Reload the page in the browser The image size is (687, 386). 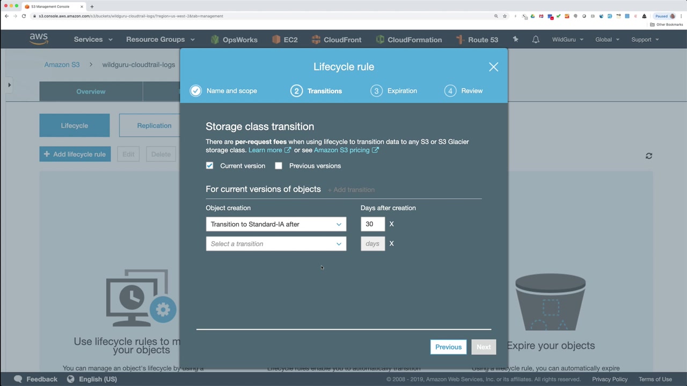coord(24,16)
